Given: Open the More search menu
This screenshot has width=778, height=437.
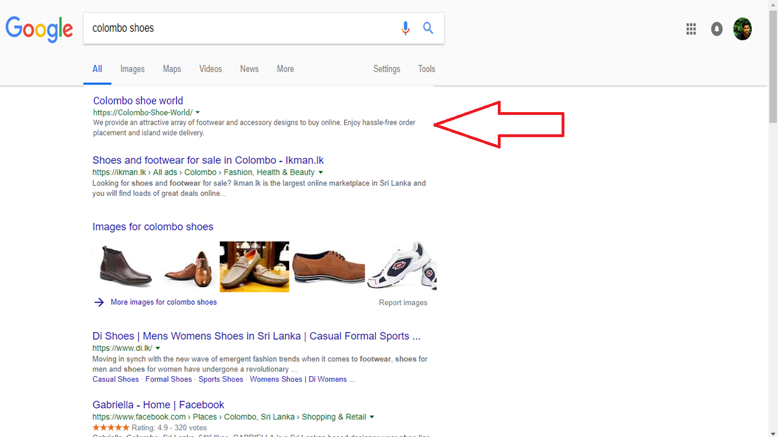Looking at the screenshot, I should tap(285, 69).
